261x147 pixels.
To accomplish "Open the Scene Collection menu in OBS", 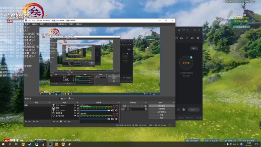I will (x=62, y=24).
